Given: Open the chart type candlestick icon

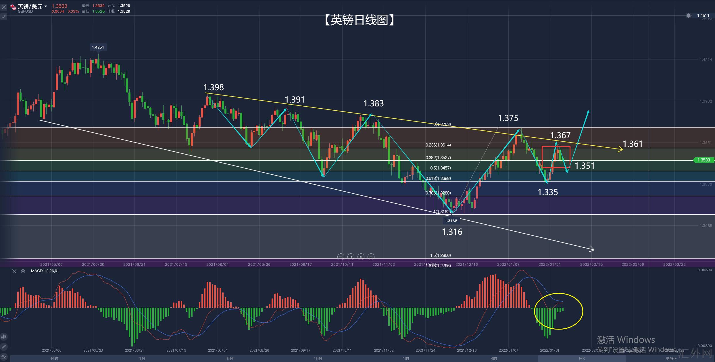Looking at the screenshot, I should (4, 336).
